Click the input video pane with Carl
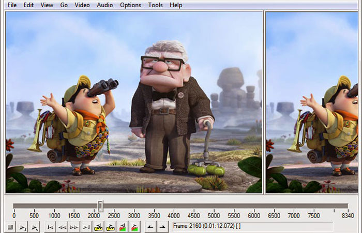The height and width of the screenshot is (233, 362). click(x=134, y=102)
